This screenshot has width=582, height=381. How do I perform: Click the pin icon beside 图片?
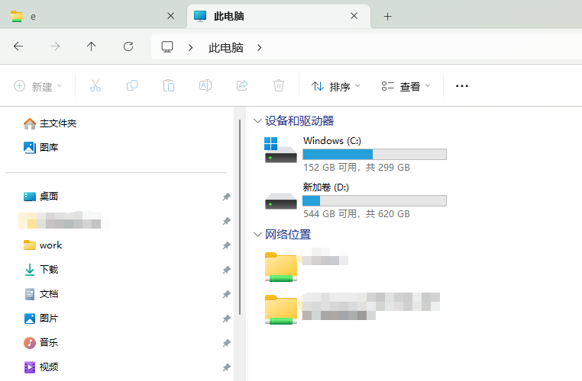coord(226,319)
